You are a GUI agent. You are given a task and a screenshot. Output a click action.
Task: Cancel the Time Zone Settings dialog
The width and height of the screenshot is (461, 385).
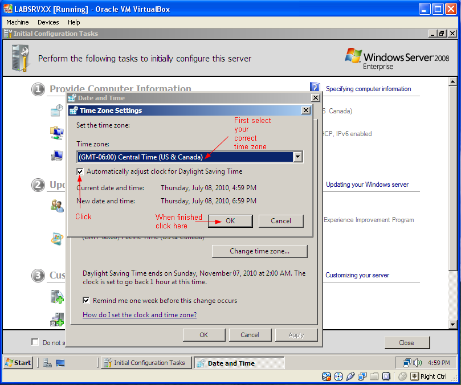point(281,221)
